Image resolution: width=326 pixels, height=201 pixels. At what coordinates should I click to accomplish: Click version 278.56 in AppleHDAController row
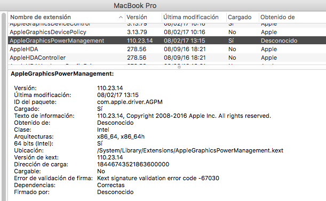click(x=137, y=58)
